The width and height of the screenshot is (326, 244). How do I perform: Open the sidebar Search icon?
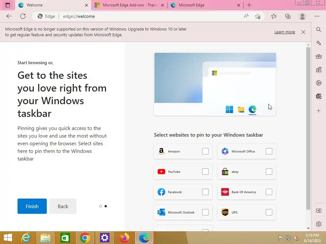pyautogui.click(x=318, y=30)
